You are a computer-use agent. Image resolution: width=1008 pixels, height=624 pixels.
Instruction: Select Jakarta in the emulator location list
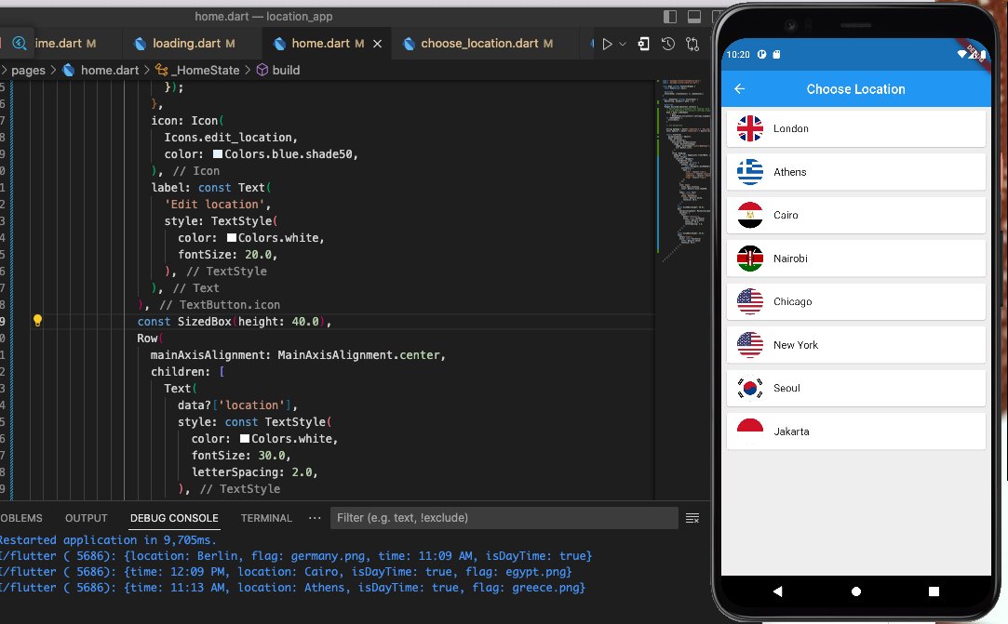tap(855, 431)
